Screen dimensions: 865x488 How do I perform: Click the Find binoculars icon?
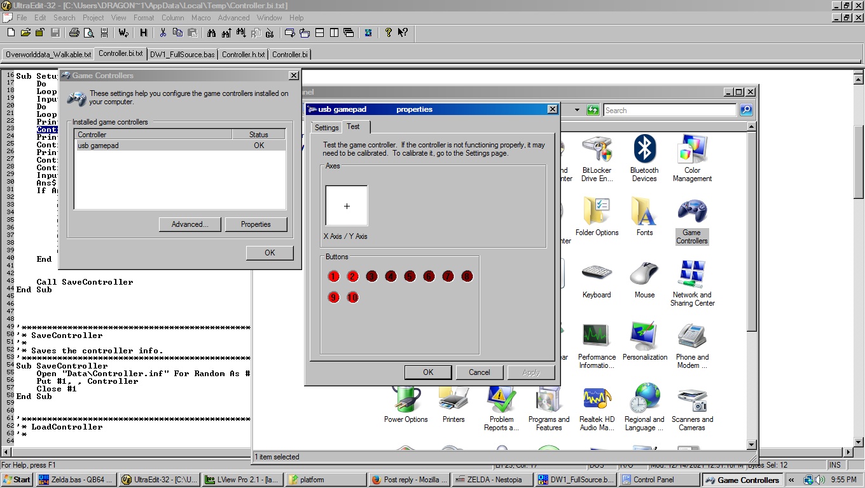tap(212, 32)
